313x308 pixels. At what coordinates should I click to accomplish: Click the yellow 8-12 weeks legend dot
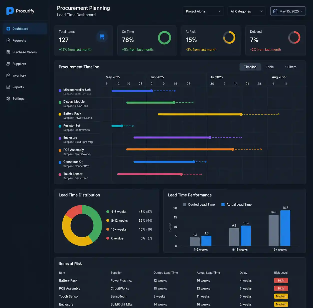(x=108, y=220)
